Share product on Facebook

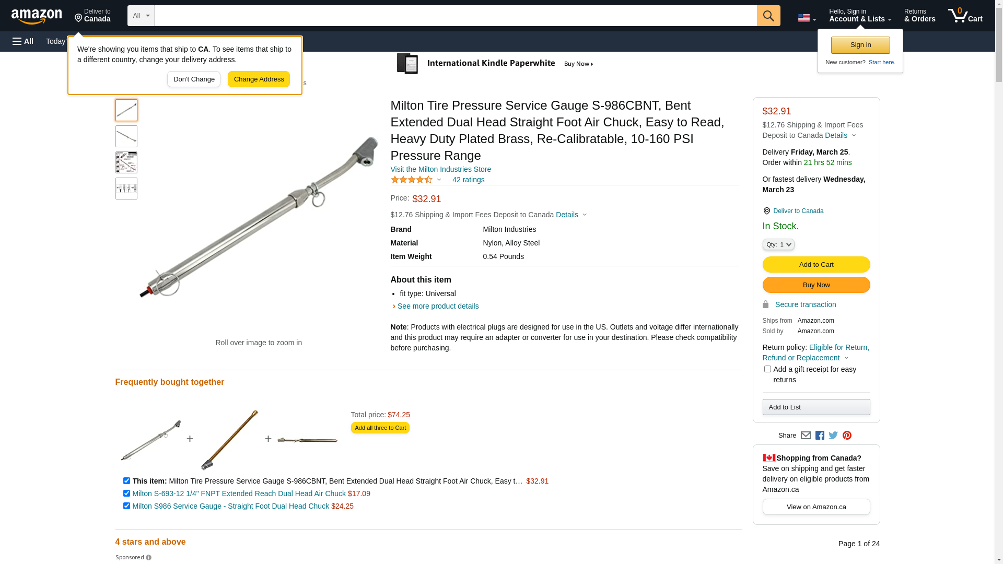pos(820,436)
